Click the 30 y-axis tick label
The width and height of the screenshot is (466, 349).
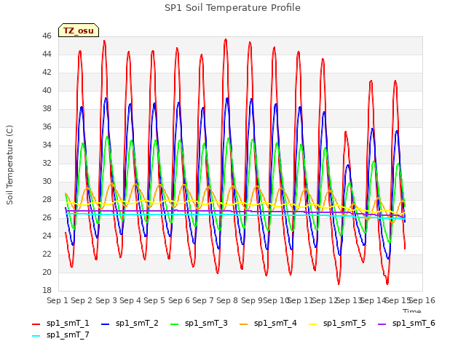(x=47, y=181)
